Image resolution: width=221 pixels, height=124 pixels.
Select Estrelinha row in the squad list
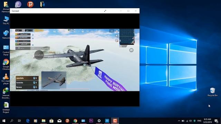pyautogui.click(x=27, y=83)
